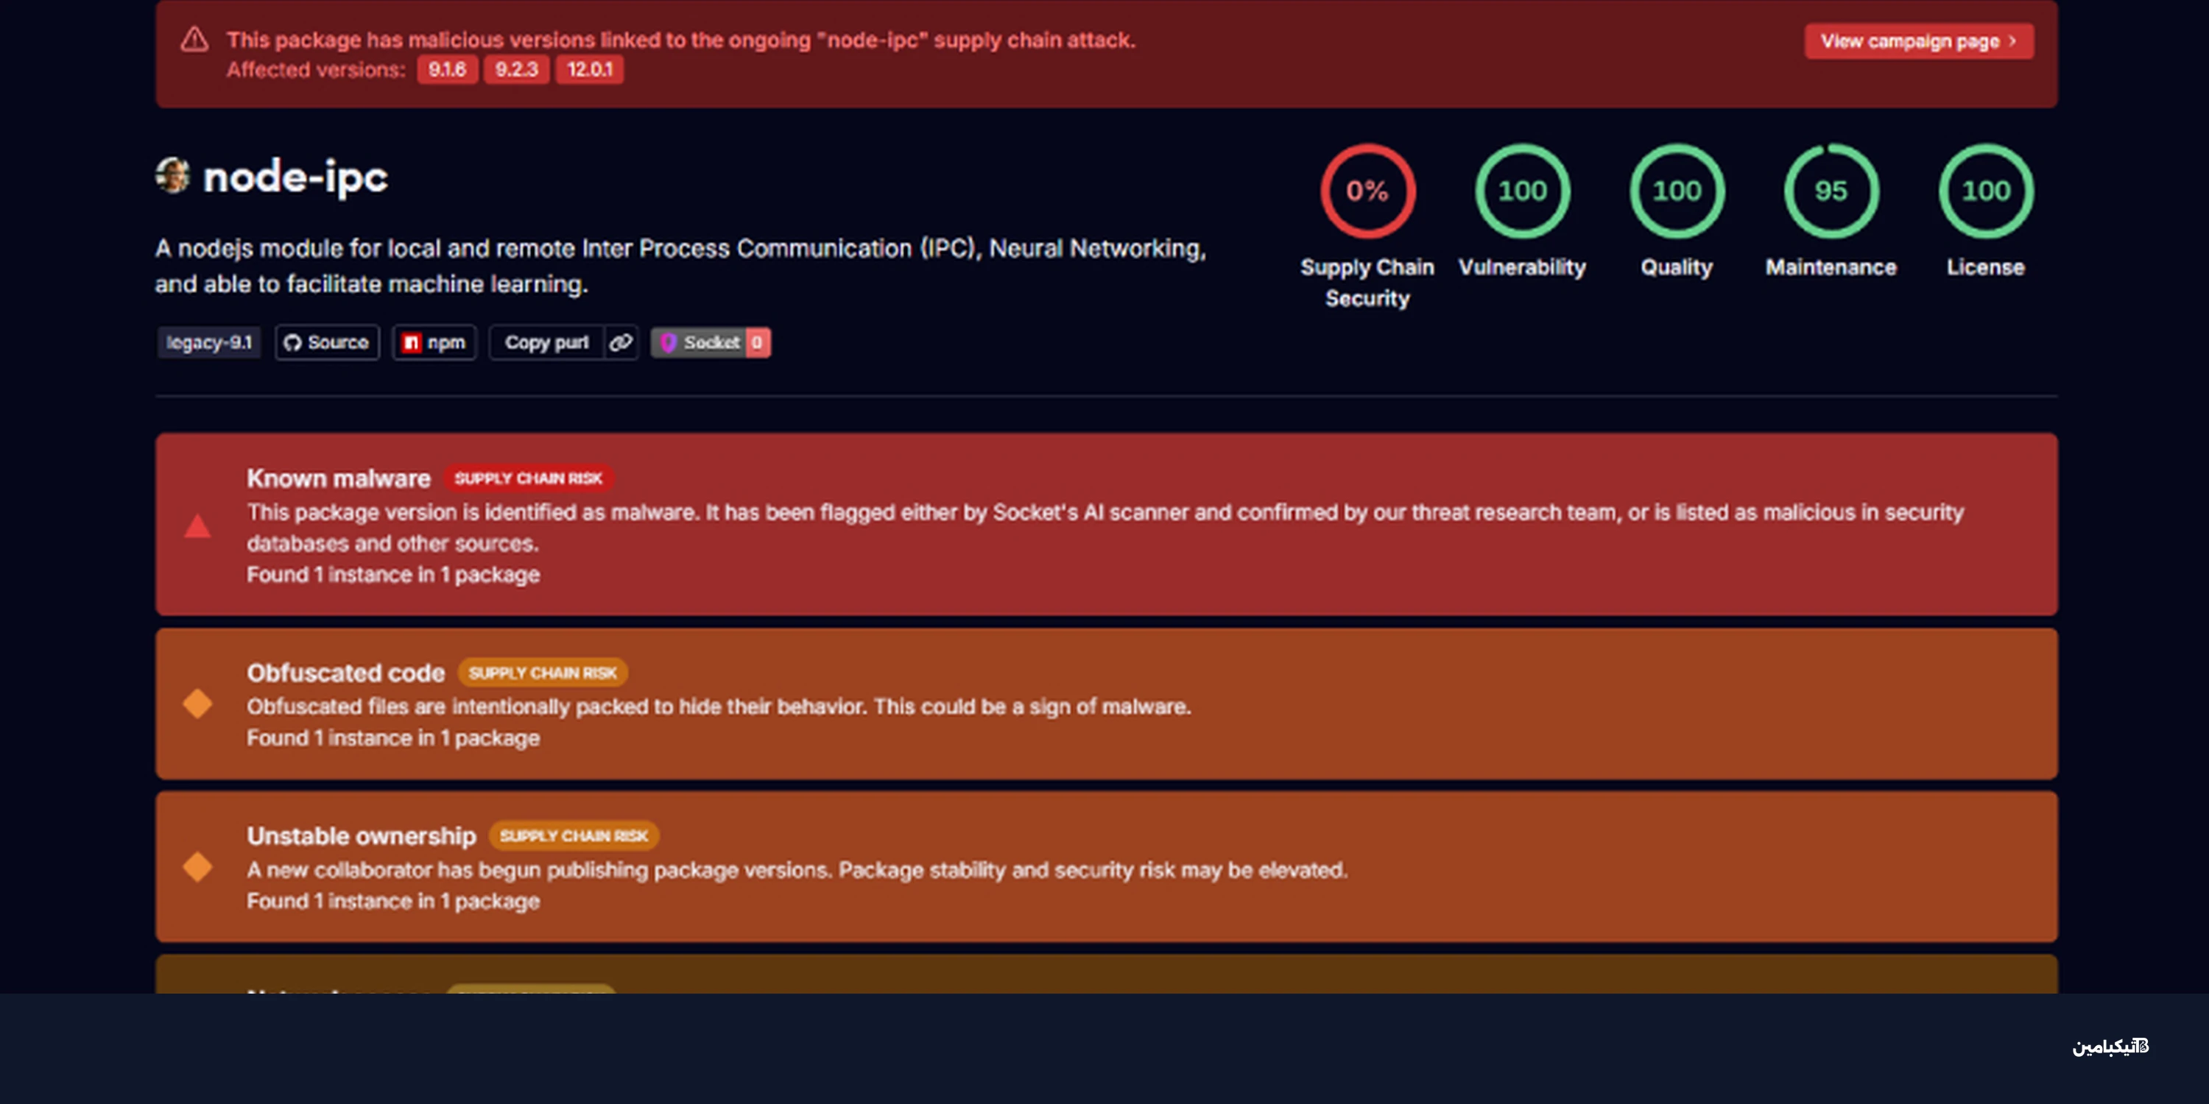Click the Copy purl button
2209x1104 pixels.
click(x=546, y=343)
